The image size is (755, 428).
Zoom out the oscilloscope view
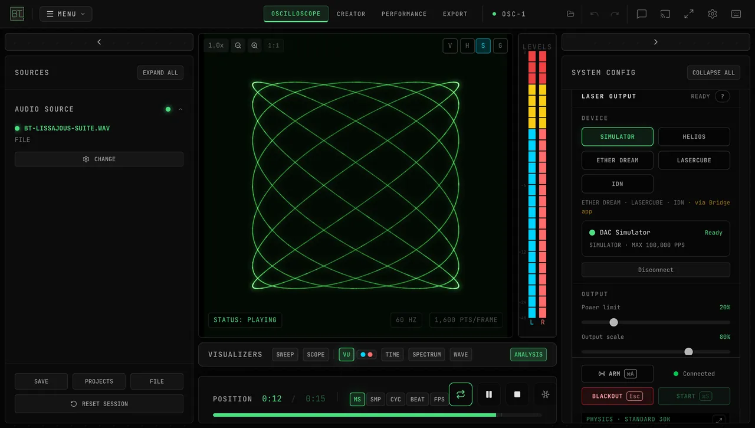pyautogui.click(x=238, y=45)
